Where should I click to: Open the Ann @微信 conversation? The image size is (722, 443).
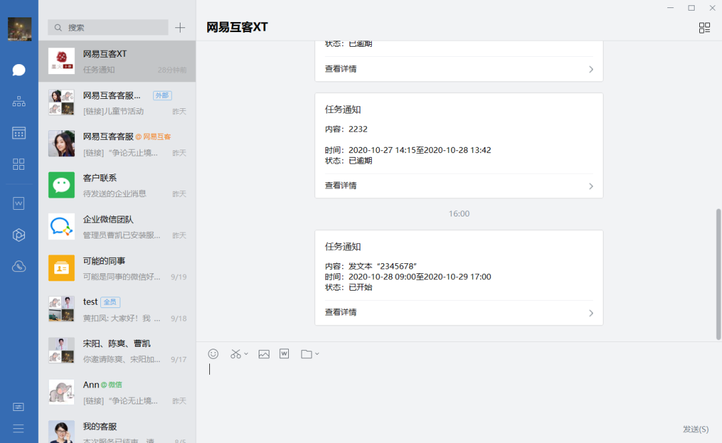(x=118, y=392)
